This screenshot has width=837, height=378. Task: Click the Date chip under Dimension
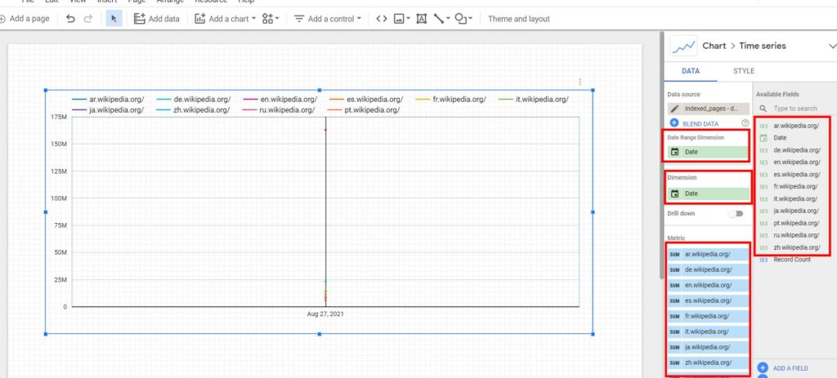(709, 193)
